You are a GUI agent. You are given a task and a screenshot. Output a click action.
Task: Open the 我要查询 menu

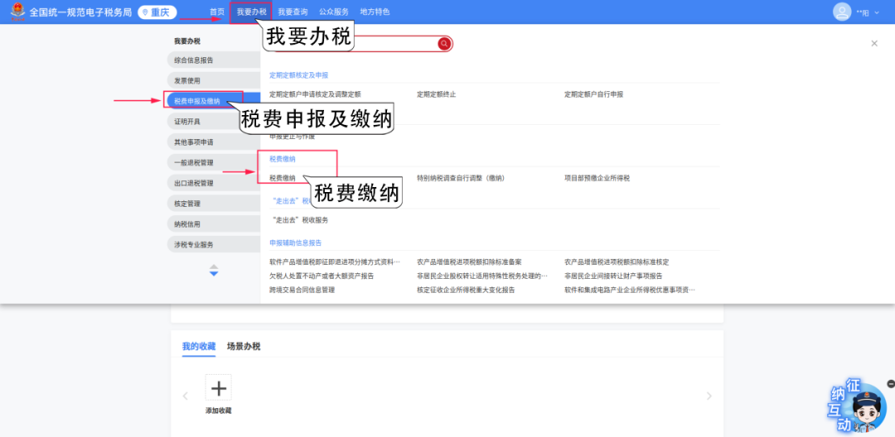coord(293,12)
